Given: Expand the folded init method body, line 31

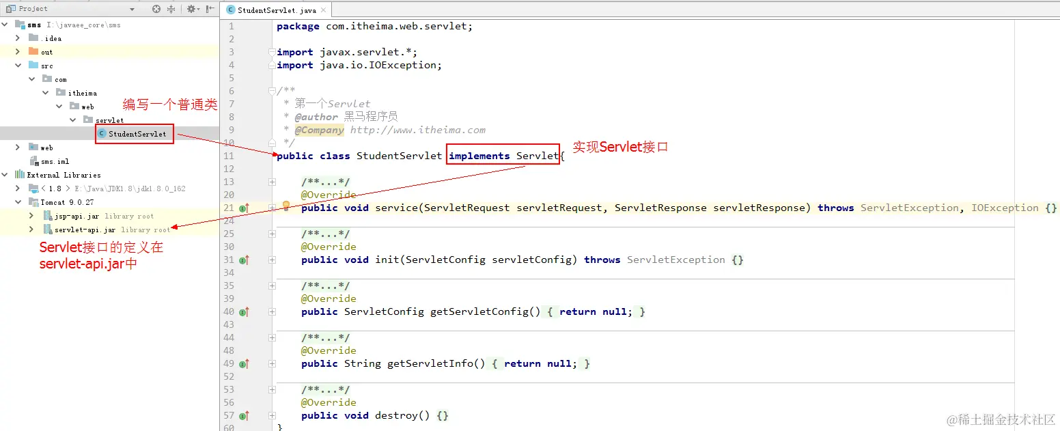Looking at the screenshot, I should [x=272, y=260].
